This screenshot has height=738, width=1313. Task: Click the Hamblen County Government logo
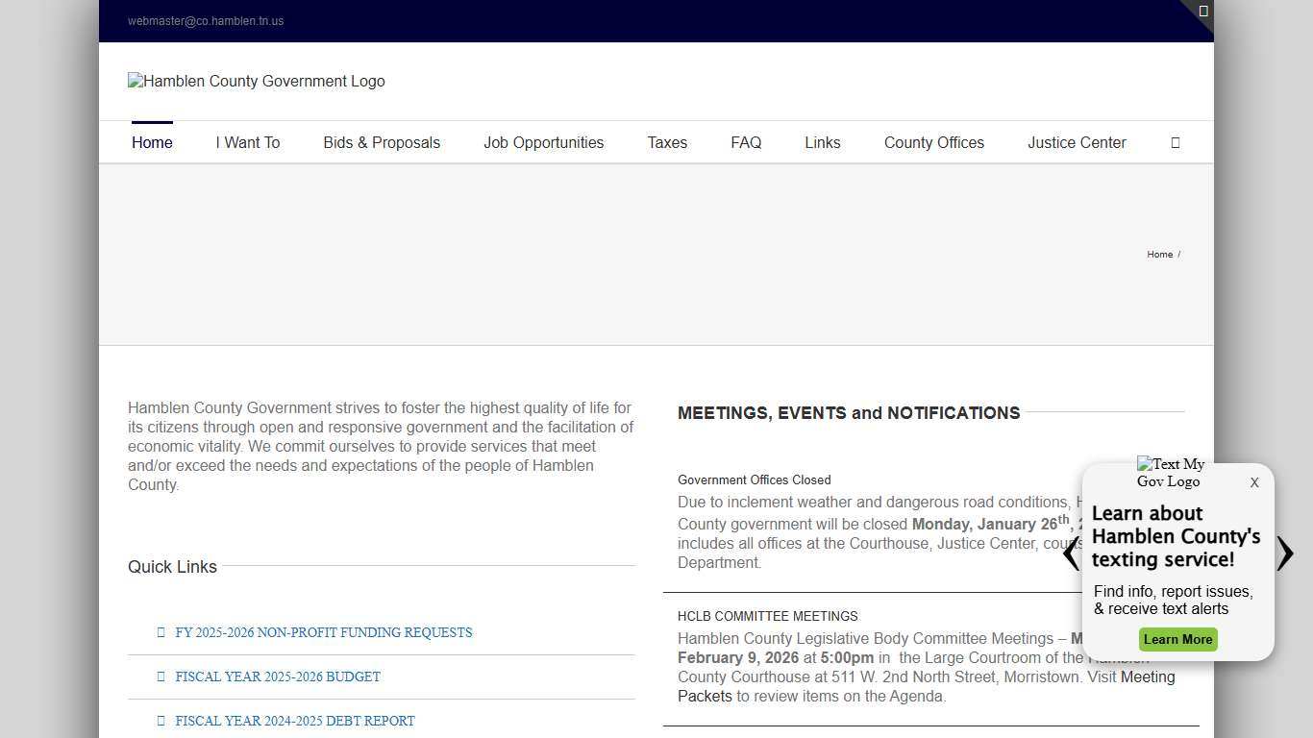[x=257, y=82]
